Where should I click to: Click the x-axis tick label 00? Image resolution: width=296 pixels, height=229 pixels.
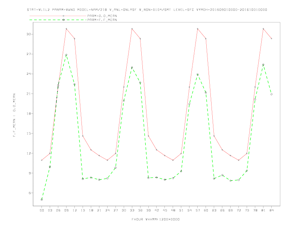(x=42, y=210)
